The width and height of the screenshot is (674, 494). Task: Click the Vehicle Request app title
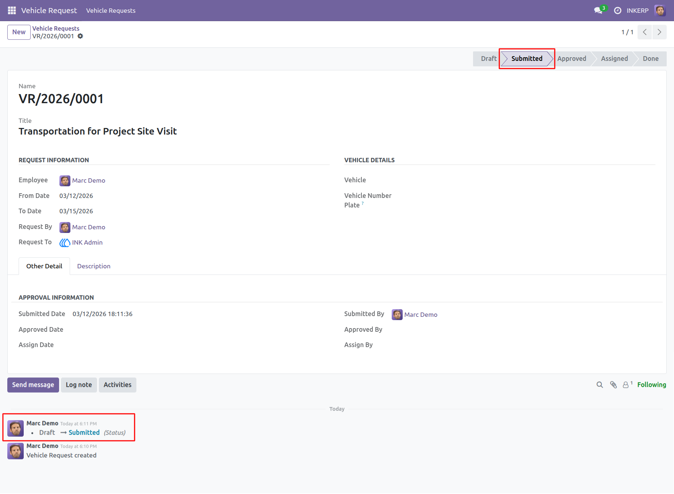pyautogui.click(x=49, y=11)
